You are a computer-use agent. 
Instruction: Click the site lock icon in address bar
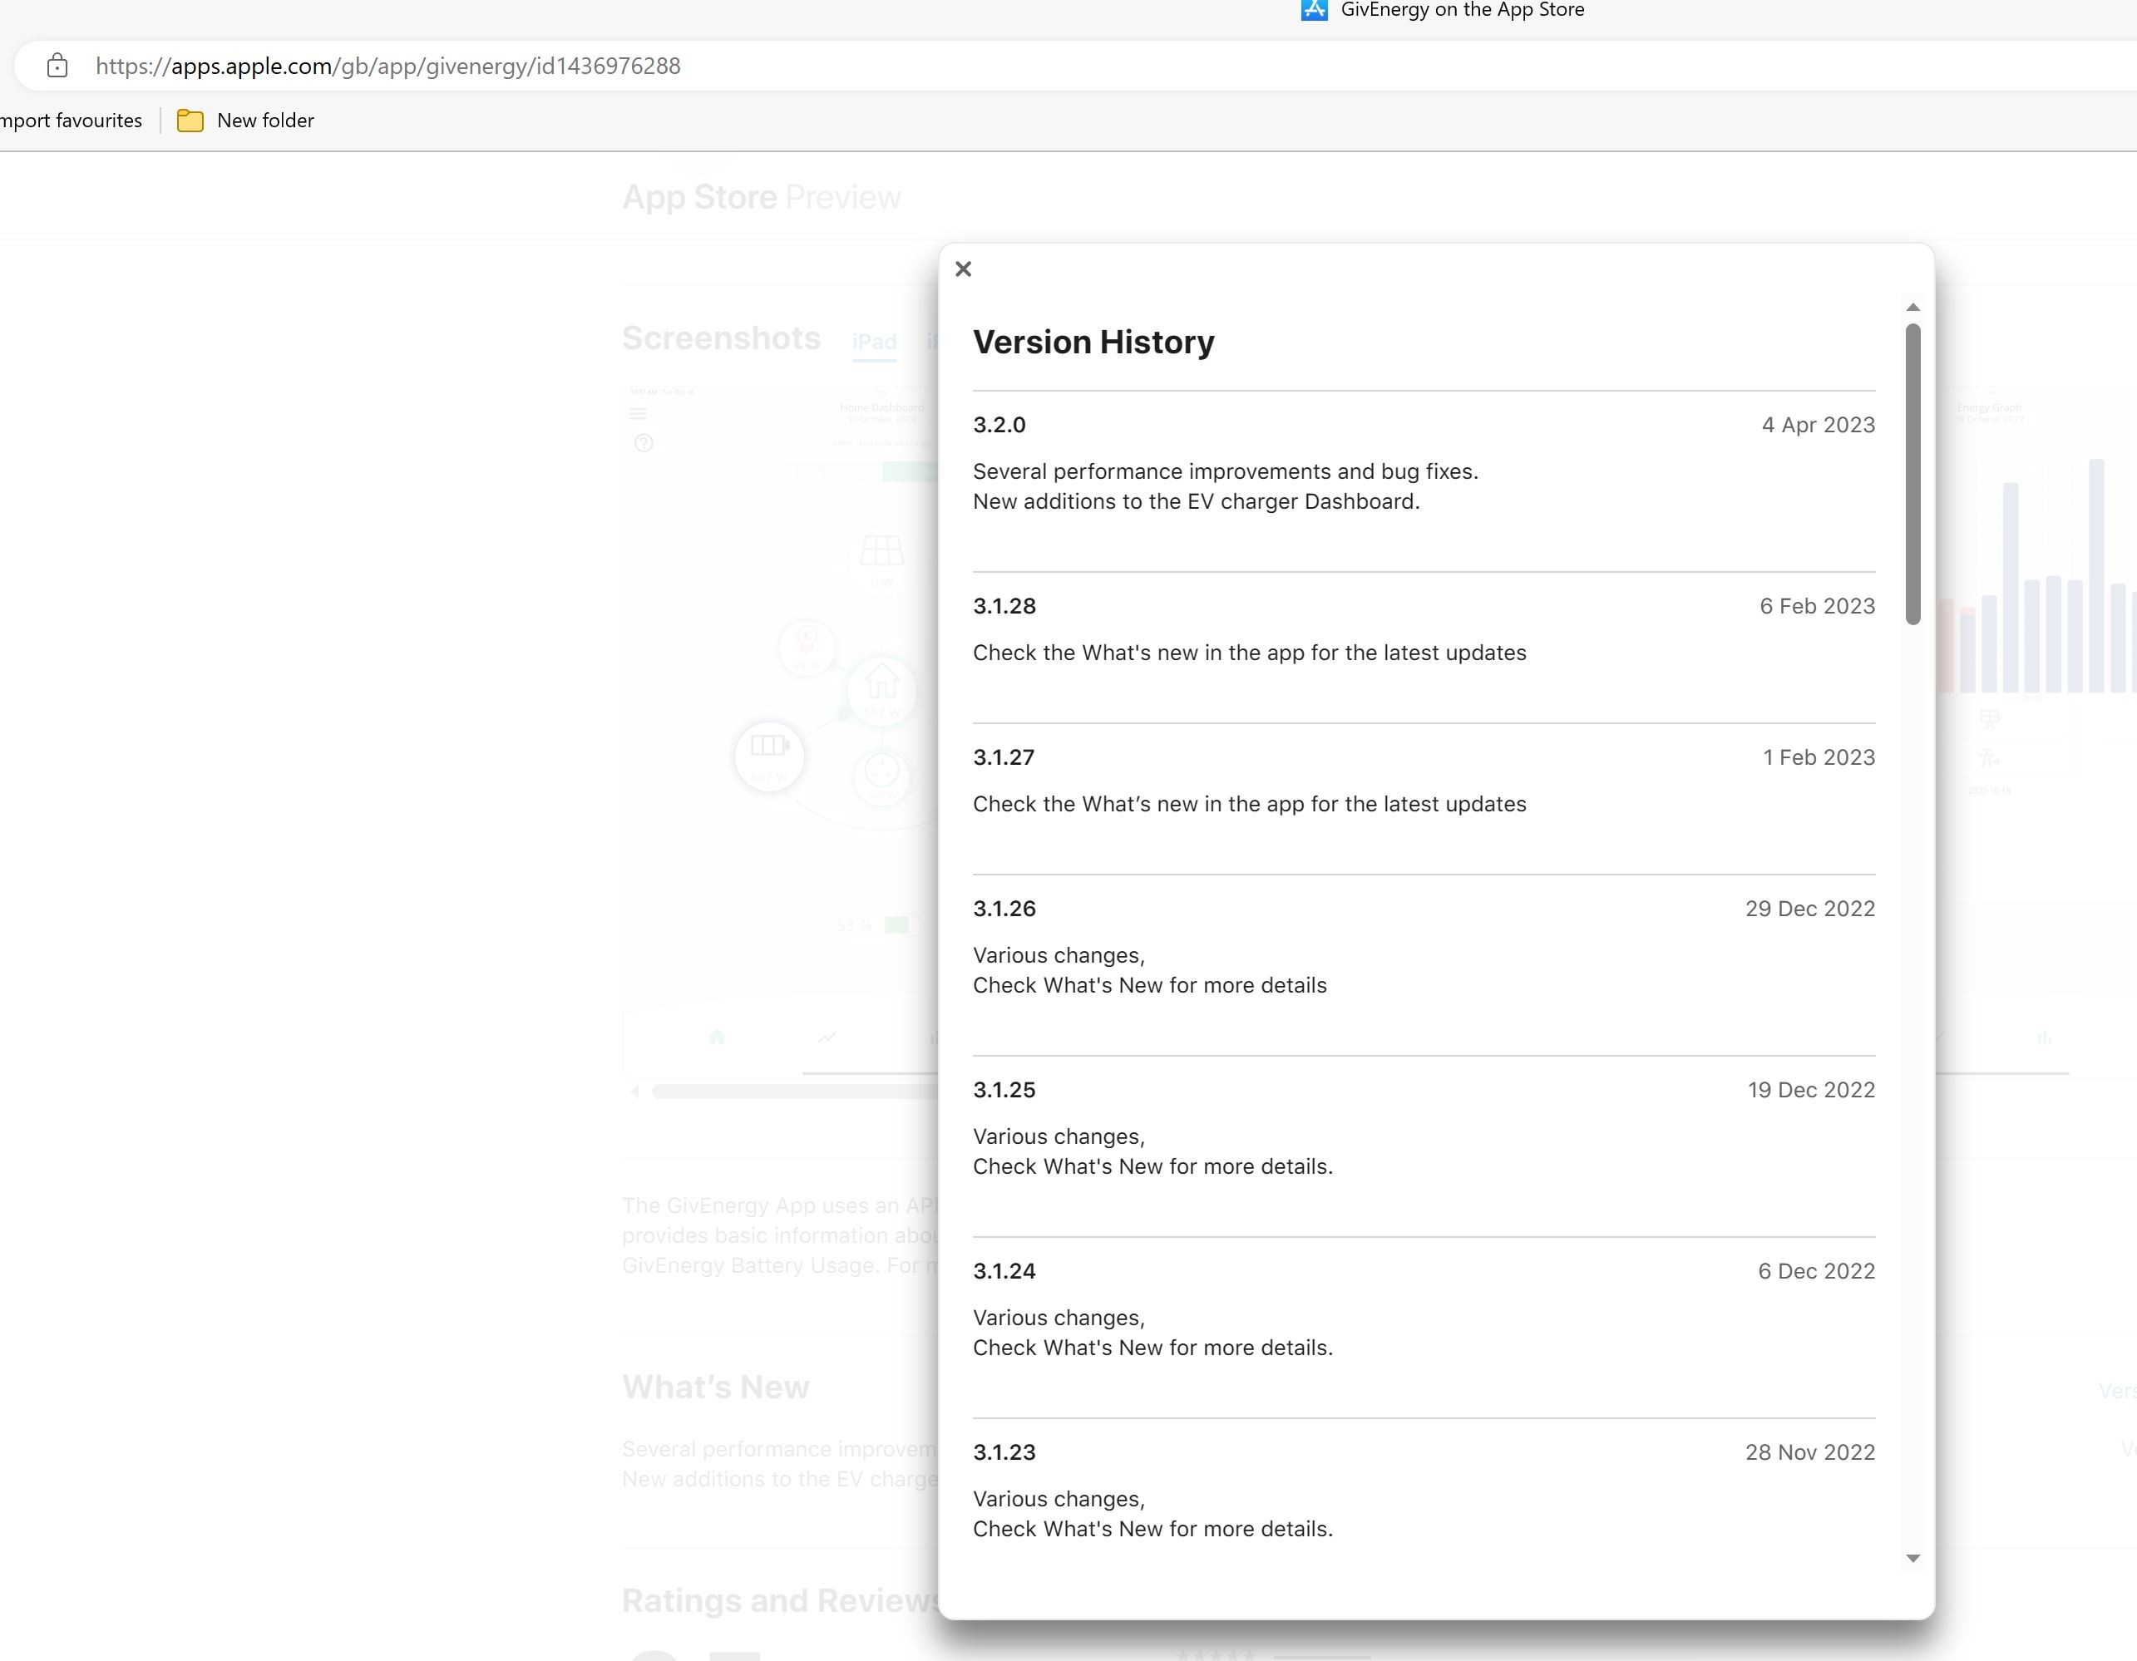coord(57,66)
